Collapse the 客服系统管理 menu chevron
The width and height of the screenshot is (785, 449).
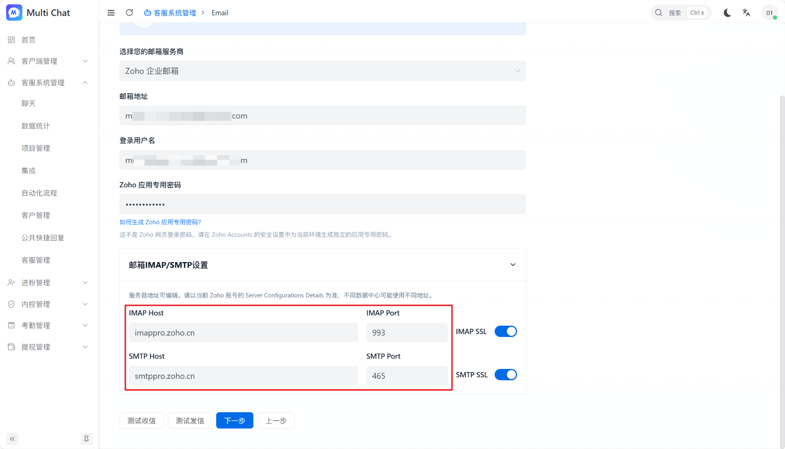click(85, 83)
